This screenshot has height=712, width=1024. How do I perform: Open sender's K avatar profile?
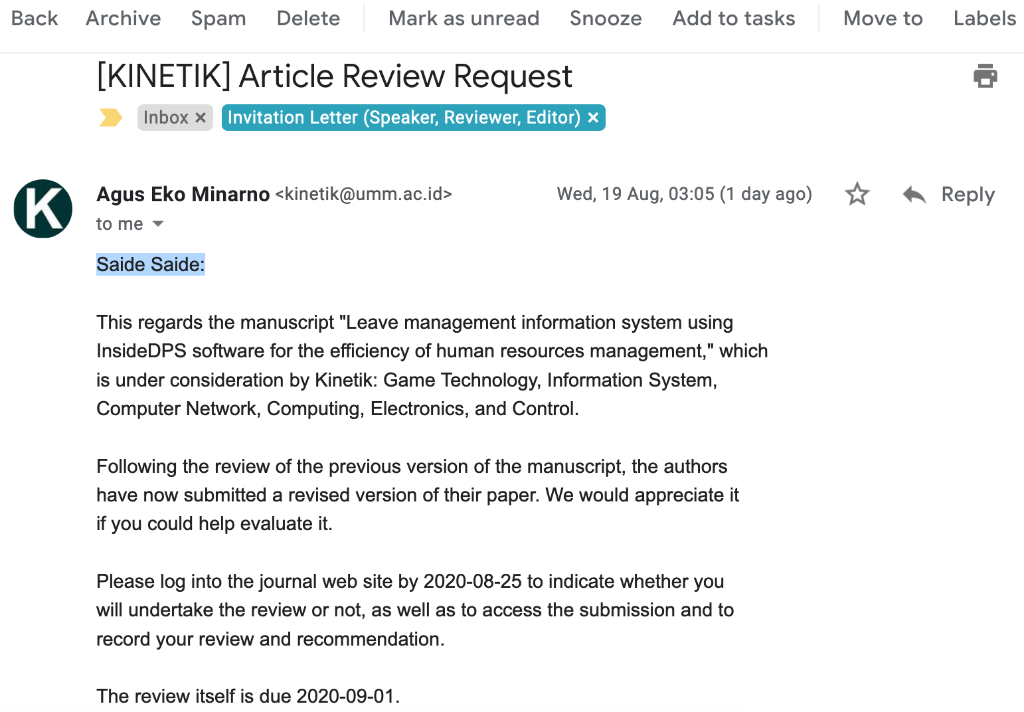tap(43, 209)
